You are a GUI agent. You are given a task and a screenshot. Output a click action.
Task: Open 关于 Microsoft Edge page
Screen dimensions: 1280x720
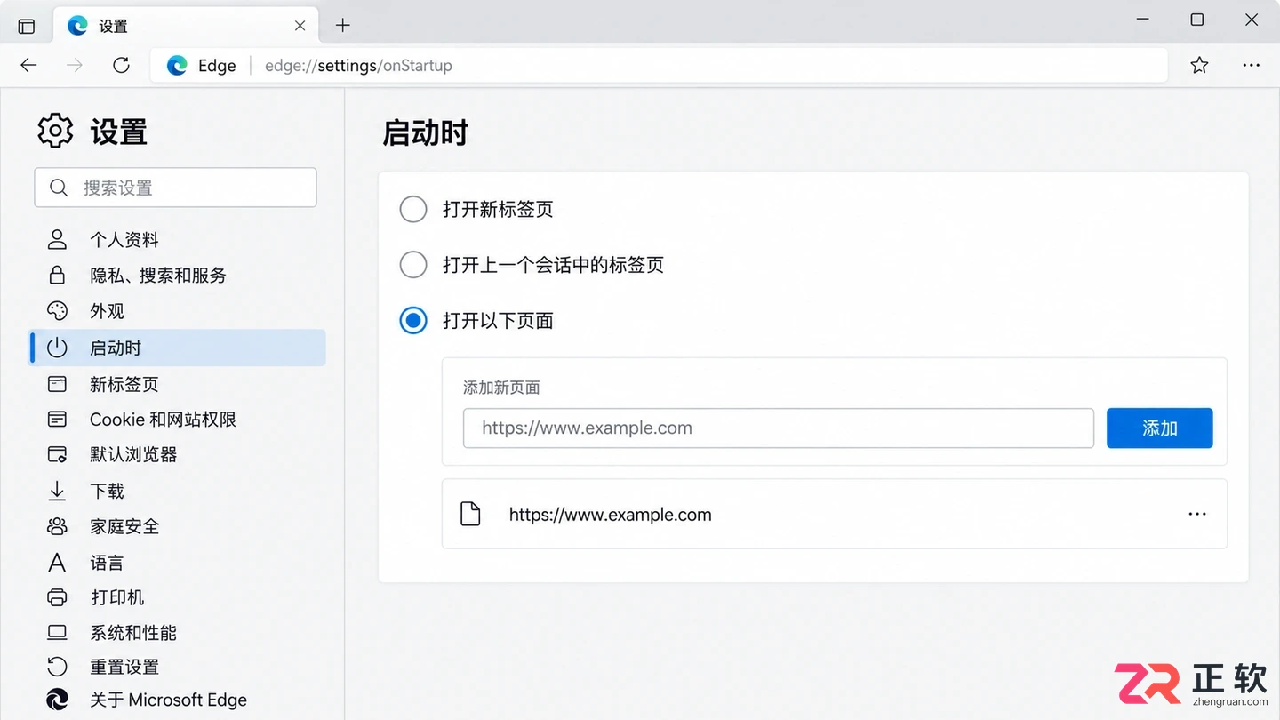pos(178,700)
